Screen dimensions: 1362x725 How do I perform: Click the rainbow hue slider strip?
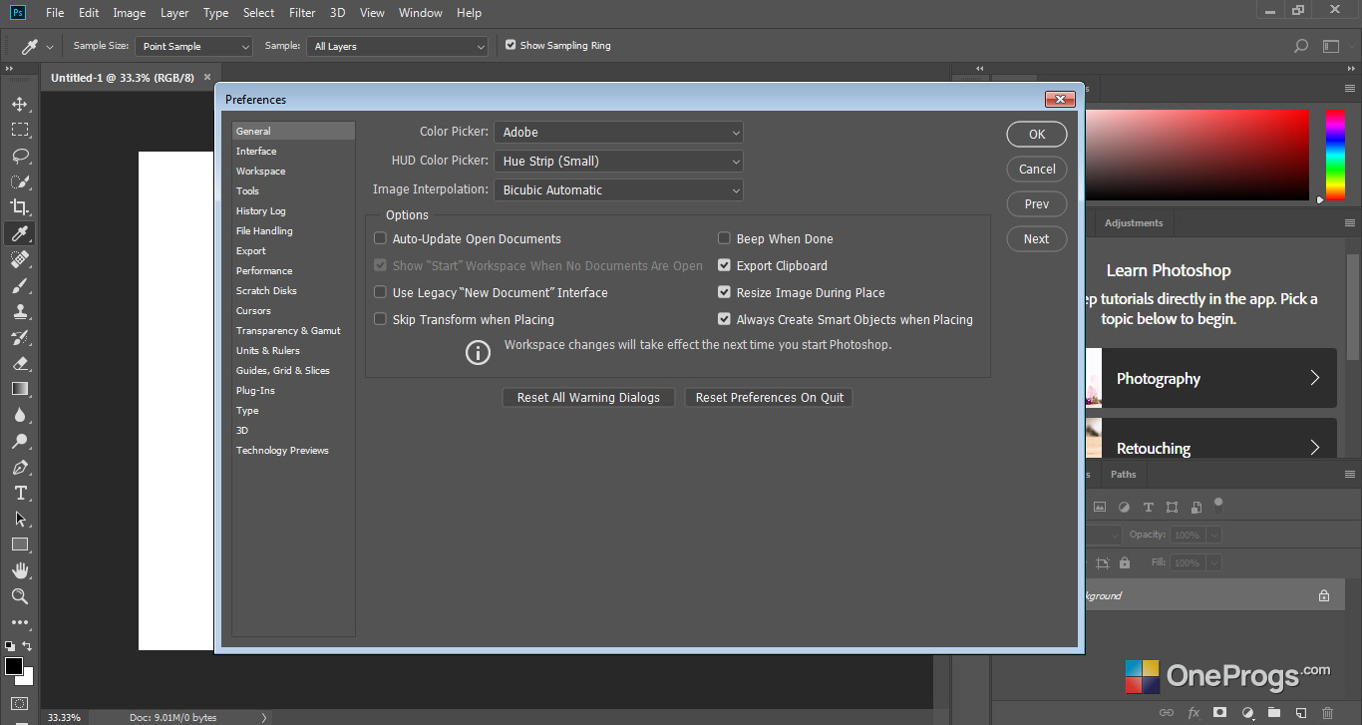(1334, 155)
